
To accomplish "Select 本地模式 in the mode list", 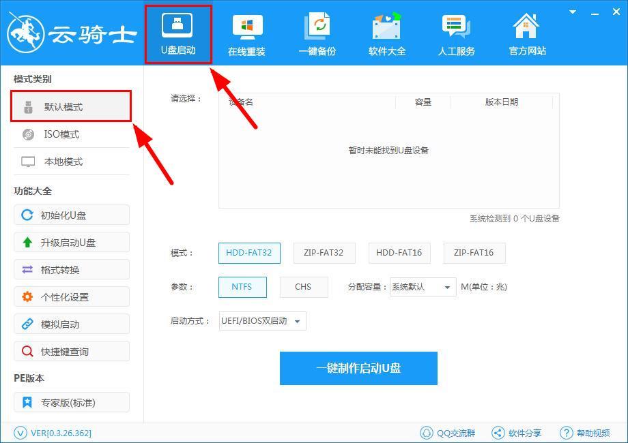I will pyautogui.click(x=71, y=162).
